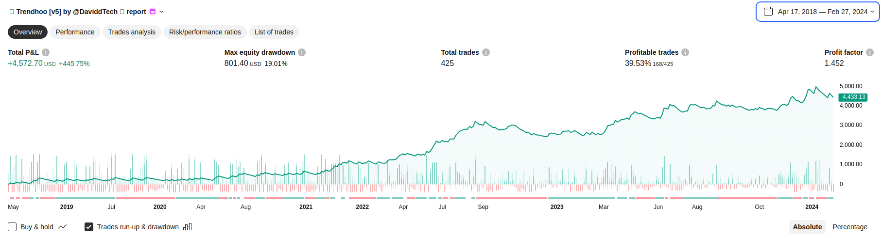The height and width of the screenshot is (238, 882).
Task: Click the pink calendar icon beside report title
Action: (x=153, y=12)
